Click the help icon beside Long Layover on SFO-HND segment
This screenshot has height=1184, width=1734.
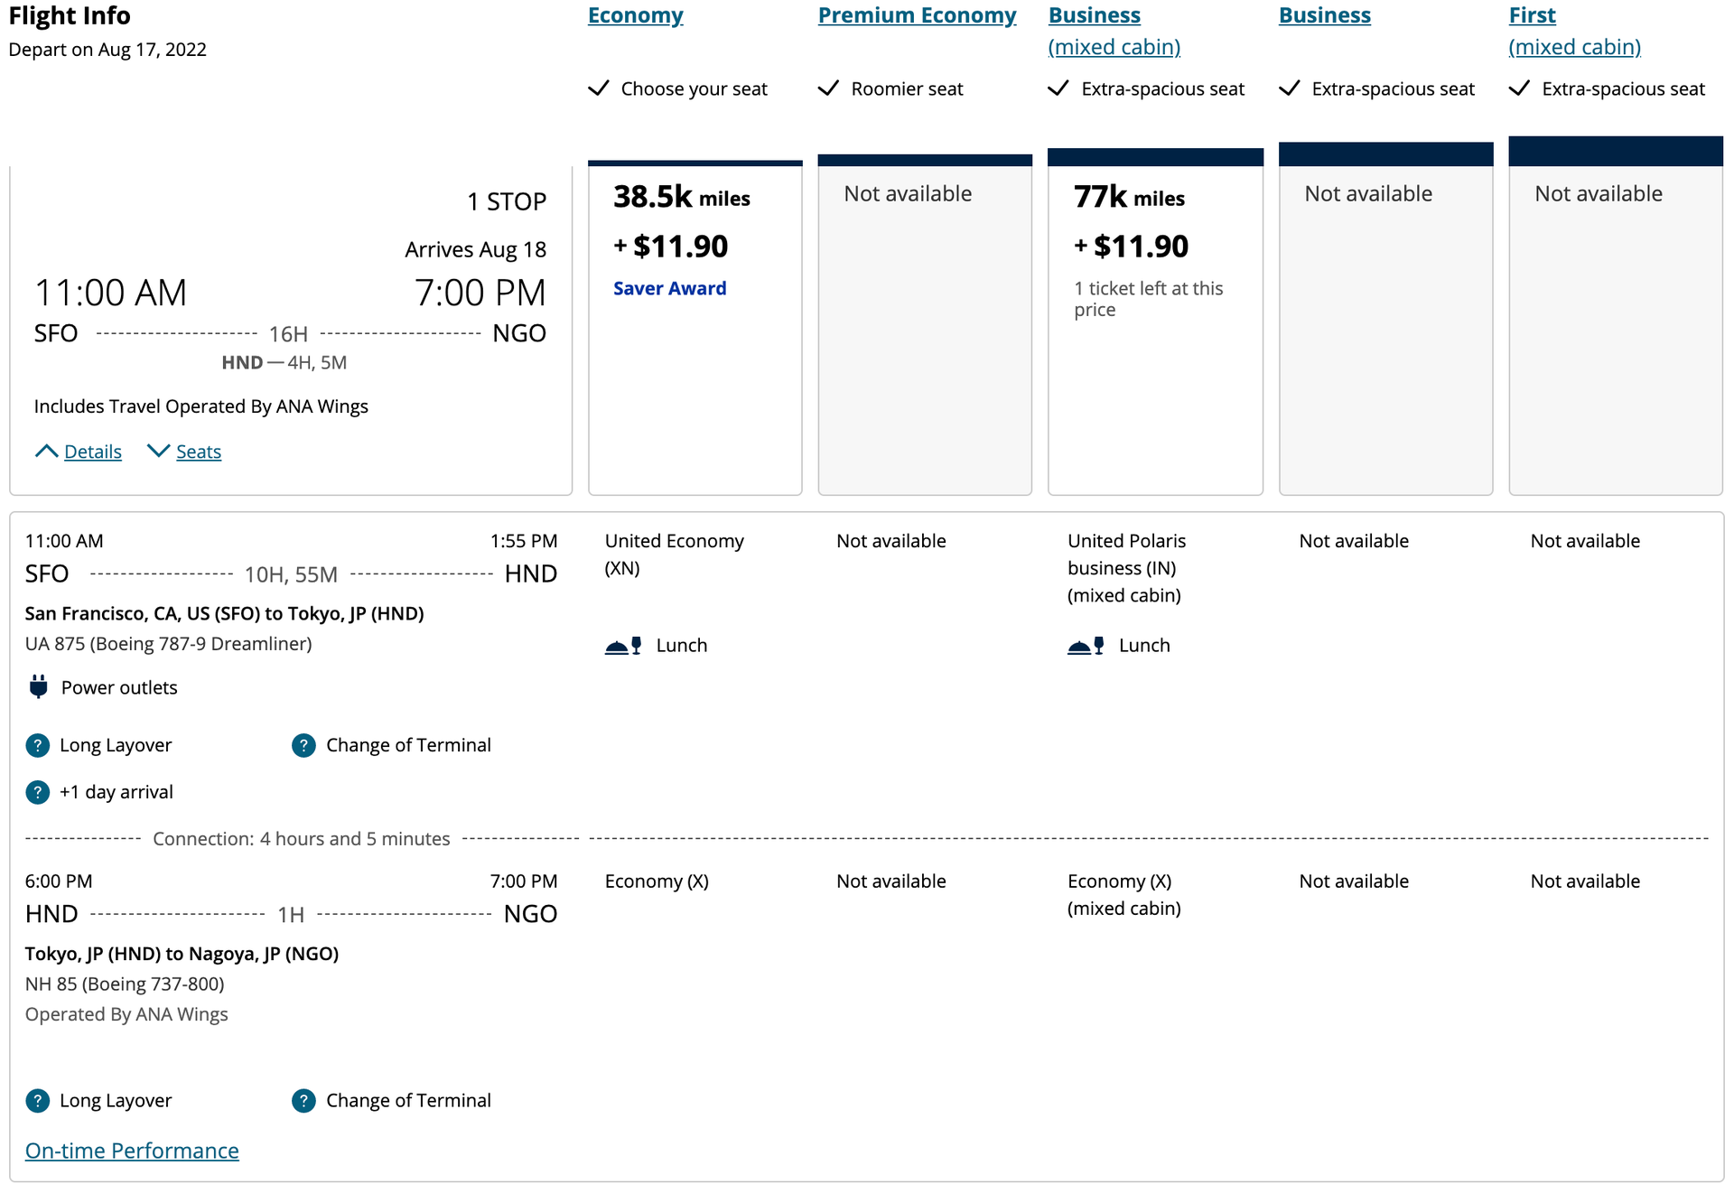pyautogui.click(x=37, y=745)
